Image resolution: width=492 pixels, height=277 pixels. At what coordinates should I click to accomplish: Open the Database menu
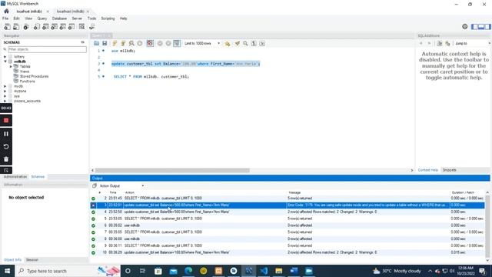59,18
